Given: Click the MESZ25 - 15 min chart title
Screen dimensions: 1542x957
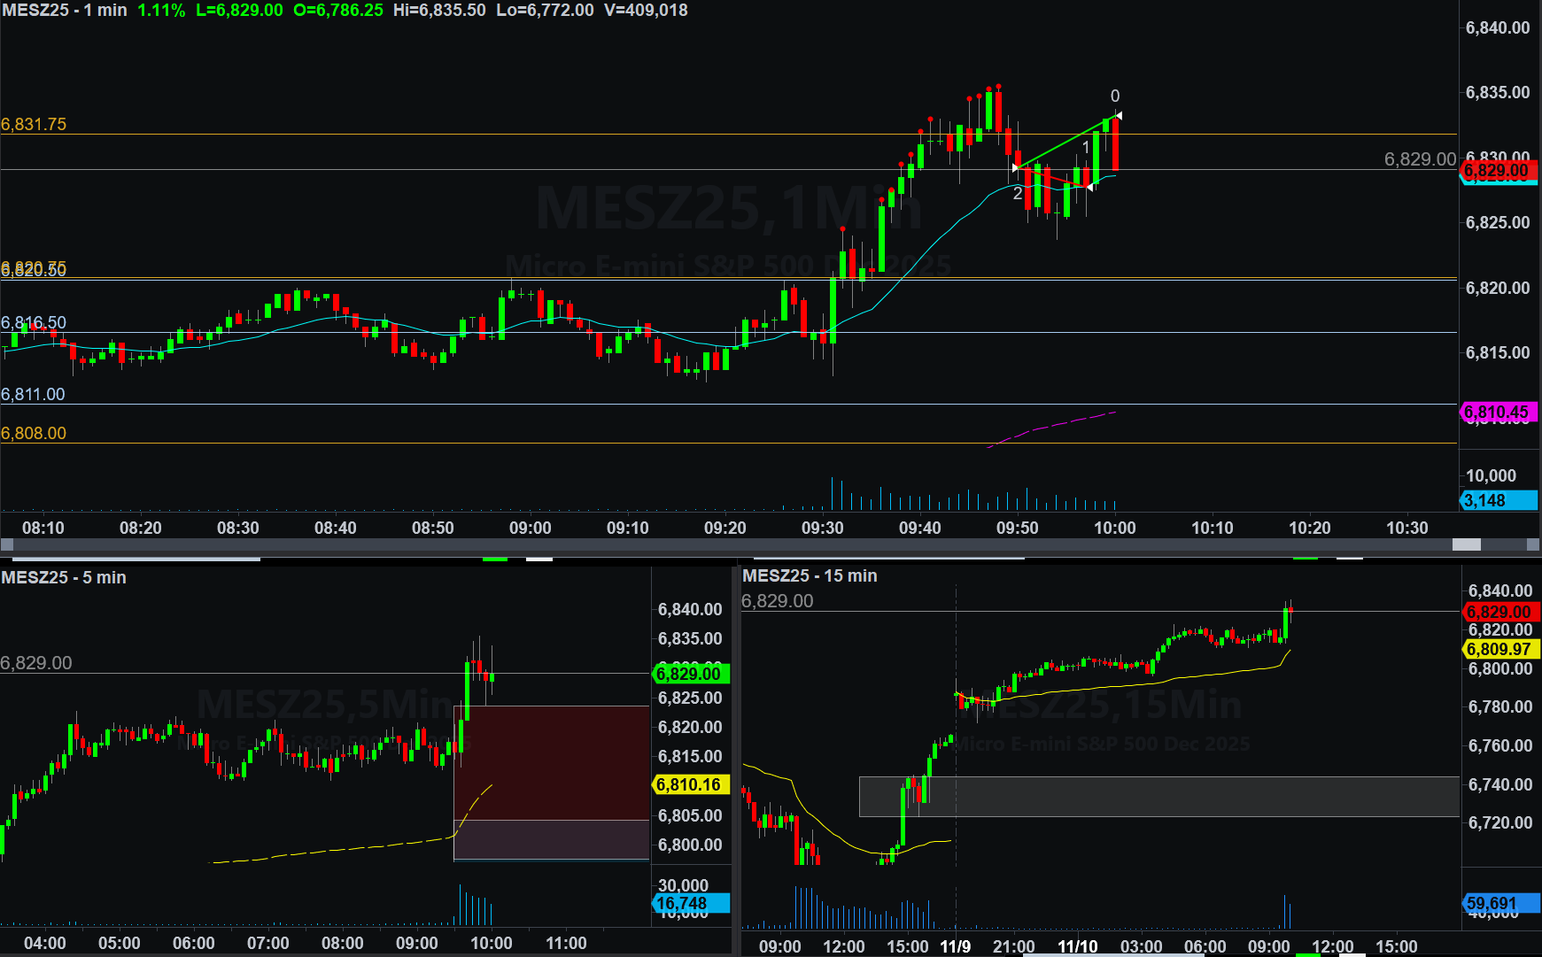Looking at the screenshot, I should pyautogui.click(x=810, y=575).
